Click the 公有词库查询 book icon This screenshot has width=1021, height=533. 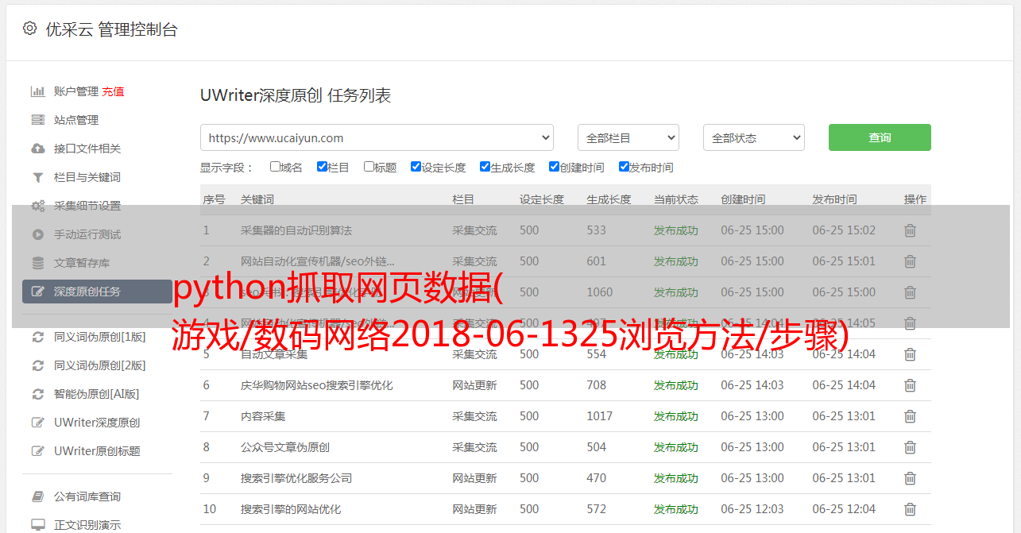37,496
